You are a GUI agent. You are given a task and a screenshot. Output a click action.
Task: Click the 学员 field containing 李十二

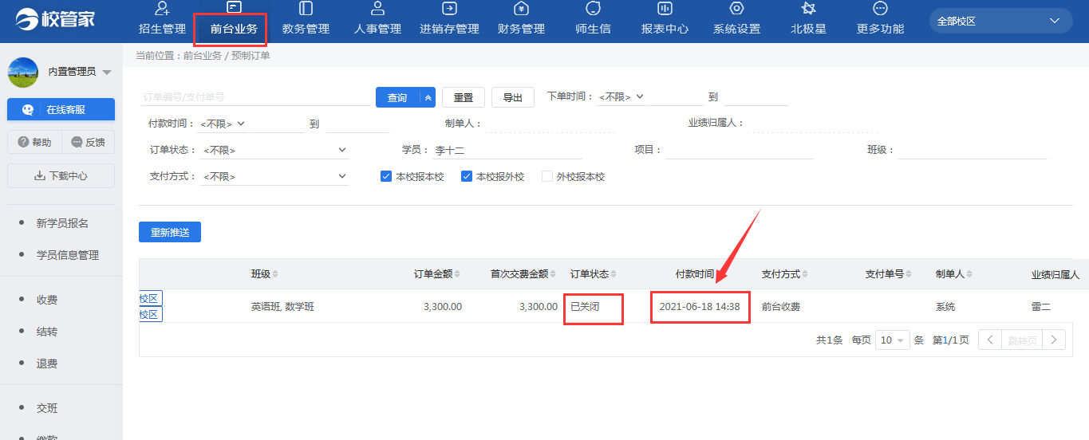pyautogui.click(x=507, y=150)
